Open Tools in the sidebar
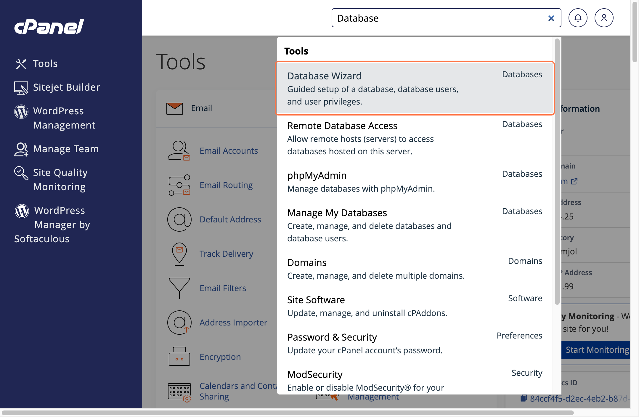The height and width of the screenshot is (417, 639). click(45, 63)
